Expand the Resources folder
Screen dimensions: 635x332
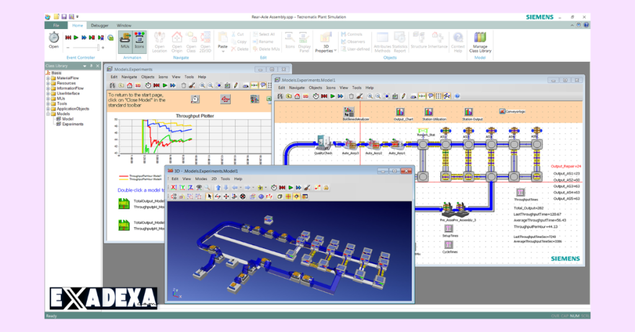click(x=48, y=83)
